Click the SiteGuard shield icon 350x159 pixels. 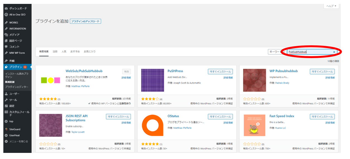pyautogui.click(x=6, y=129)
